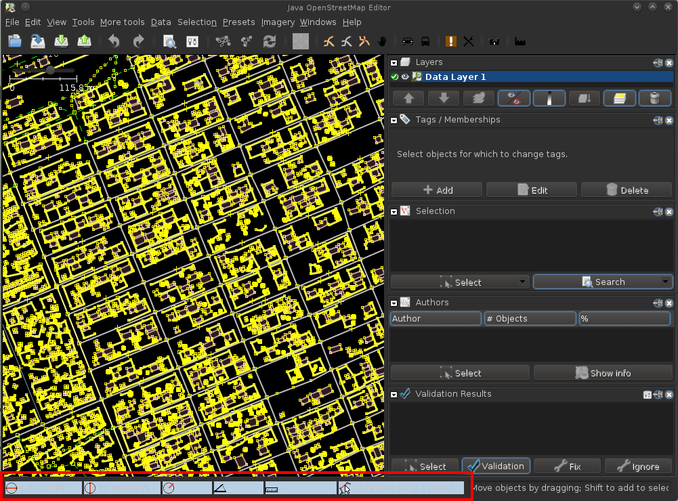The image size is (678, 501).
Task: Click the orange exclamation mark toolbar icon
Action: (x=450, y=41)
